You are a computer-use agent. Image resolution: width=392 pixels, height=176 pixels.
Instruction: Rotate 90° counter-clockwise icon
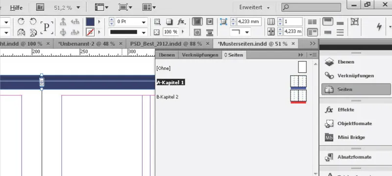click(33, 22)
